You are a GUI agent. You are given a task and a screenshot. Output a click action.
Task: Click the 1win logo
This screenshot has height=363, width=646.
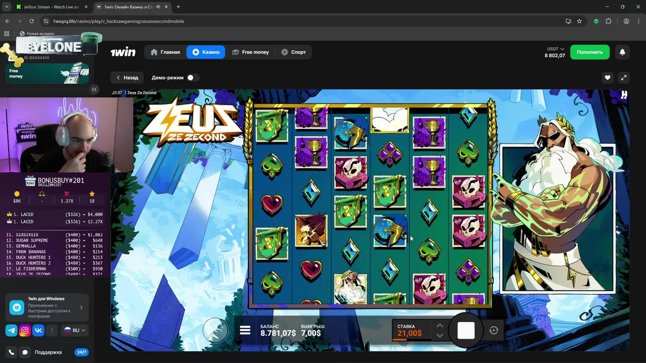tap(123, 52)
